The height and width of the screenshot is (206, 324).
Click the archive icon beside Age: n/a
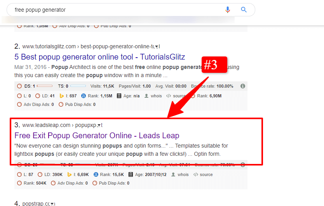coord(119,96)
